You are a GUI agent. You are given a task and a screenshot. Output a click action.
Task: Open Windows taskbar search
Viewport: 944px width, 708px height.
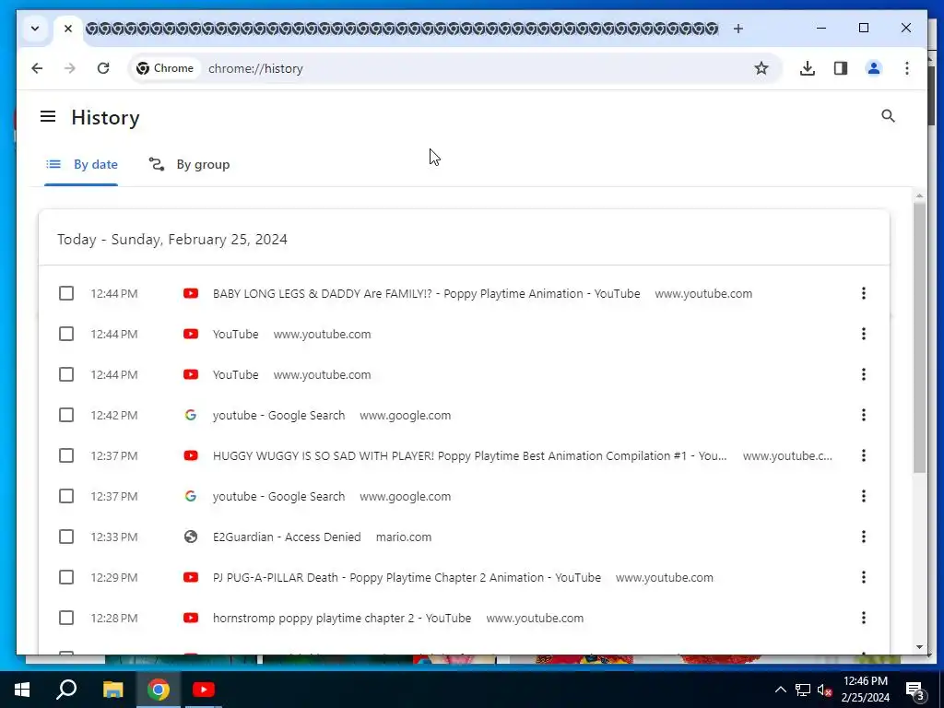pos(66,690)
